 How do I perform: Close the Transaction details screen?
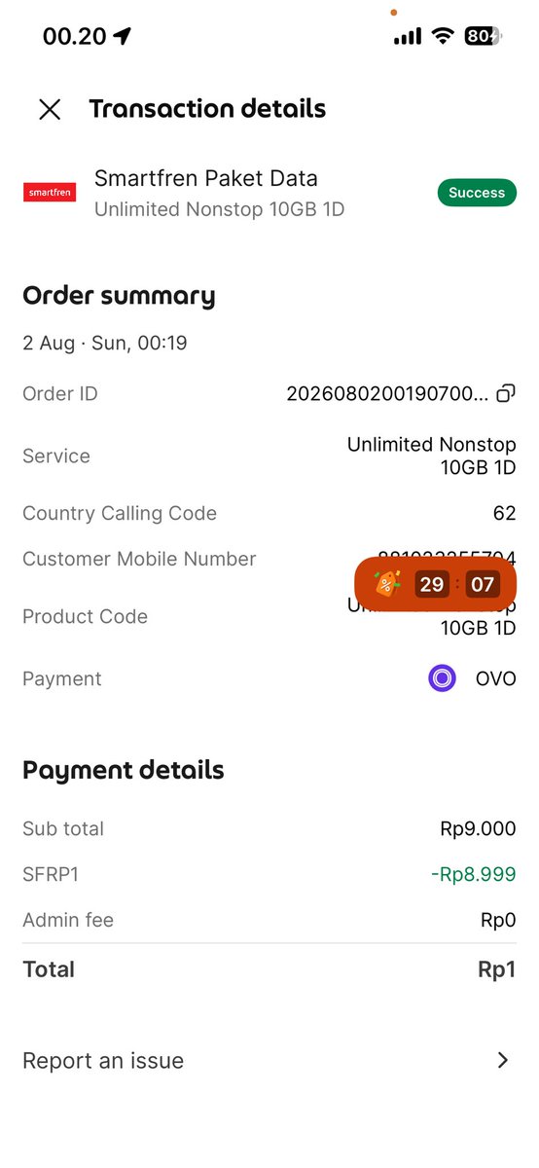[x=50, y=109]
